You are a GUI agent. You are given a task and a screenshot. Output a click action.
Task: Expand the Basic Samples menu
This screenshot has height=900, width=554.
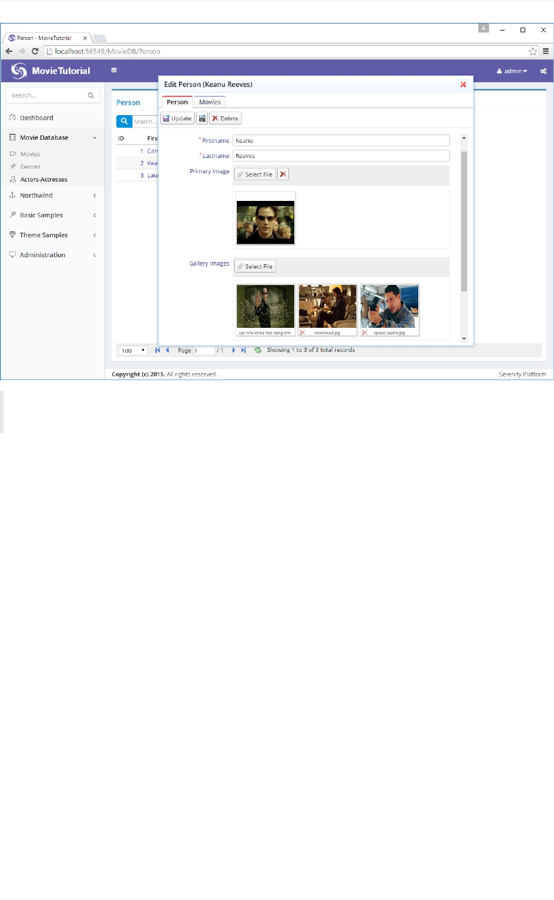(52, 216)
